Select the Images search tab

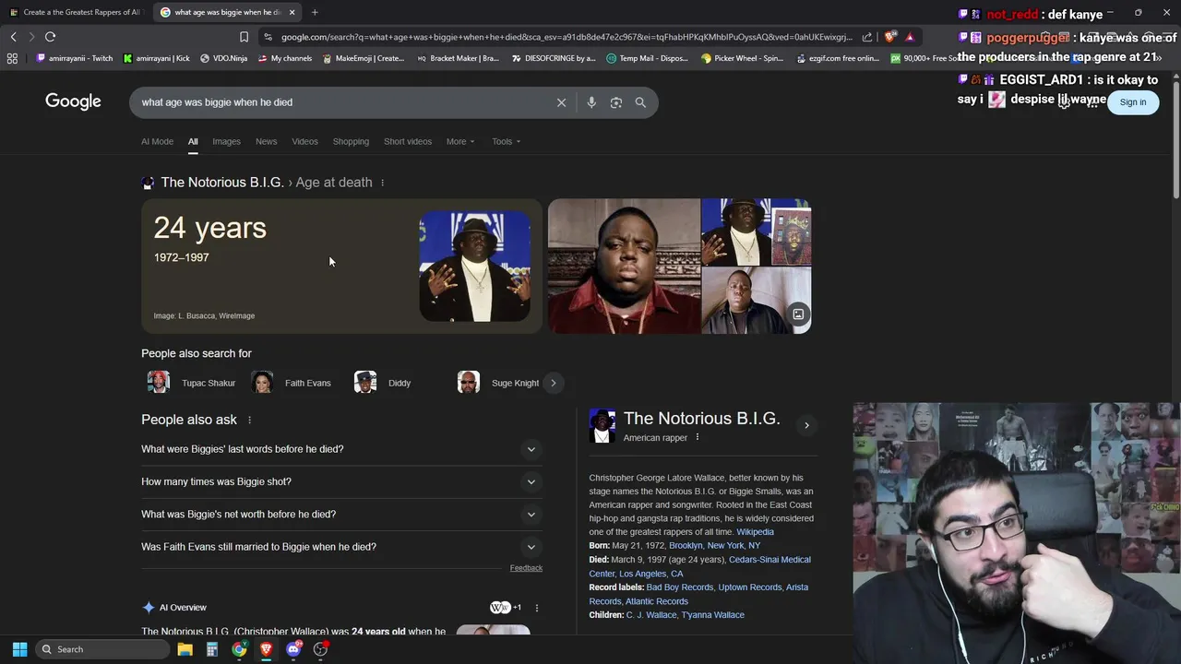226,141
